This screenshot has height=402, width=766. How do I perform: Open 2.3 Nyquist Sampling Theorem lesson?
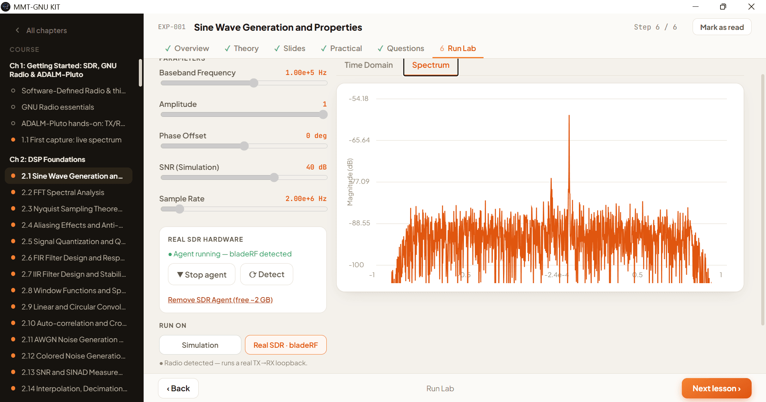click(x=69, y=209)
